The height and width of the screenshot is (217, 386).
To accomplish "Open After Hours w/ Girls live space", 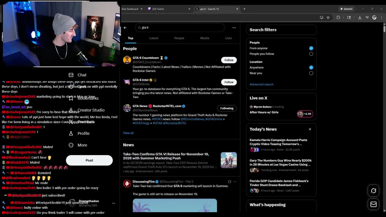I will coord(264,112).
